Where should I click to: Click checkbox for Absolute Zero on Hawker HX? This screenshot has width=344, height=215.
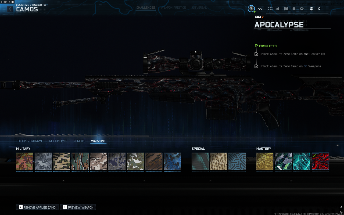click(x=256, y=54)
